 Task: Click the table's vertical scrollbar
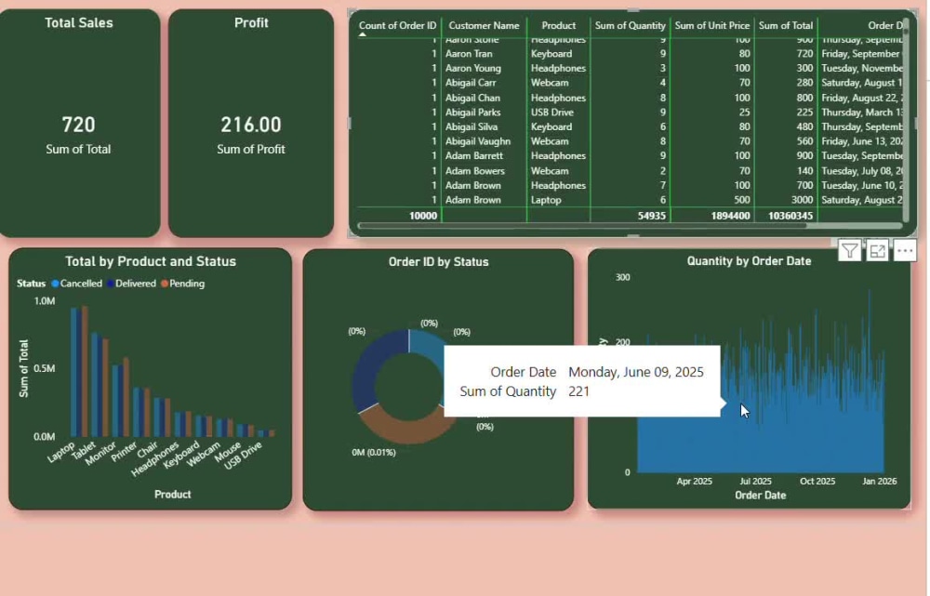[x=906, y=119]
